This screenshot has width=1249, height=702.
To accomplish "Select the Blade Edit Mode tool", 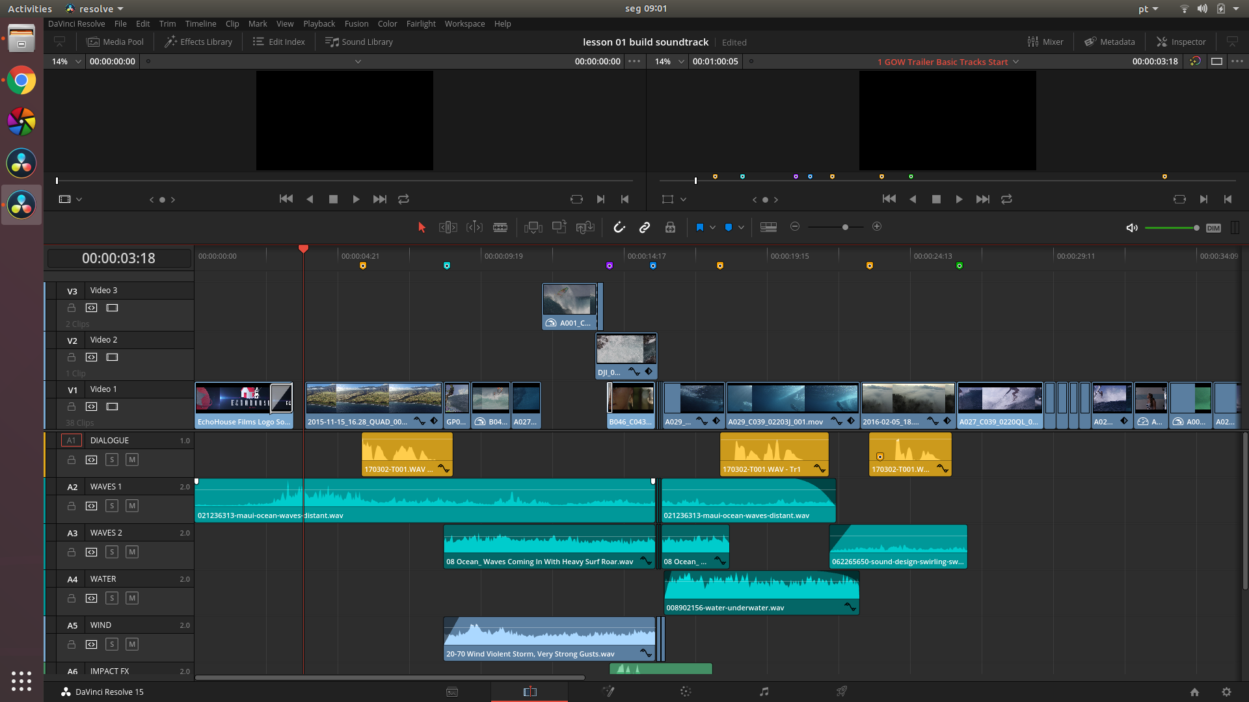I will [x=500, y=227].
